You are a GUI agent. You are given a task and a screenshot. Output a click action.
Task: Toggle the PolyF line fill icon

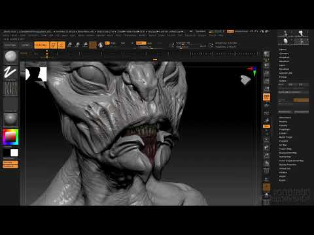266,170
